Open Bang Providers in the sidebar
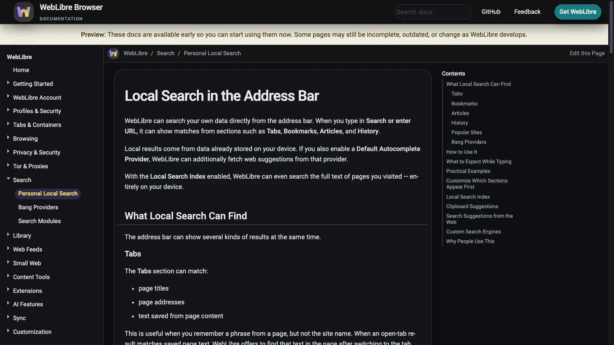This screenshot has width=614, height=345. pos(38,207)
